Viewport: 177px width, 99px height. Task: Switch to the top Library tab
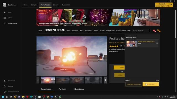tap(56, 5)
